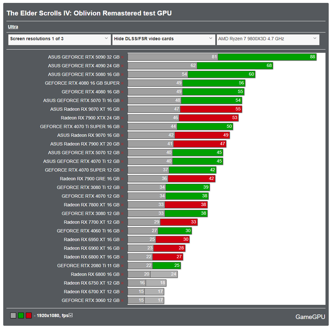The height and width of the screenshot is (328, 330).
Task: Click Radeon RX 6800 16 GB label
Action: pos(95,274)
